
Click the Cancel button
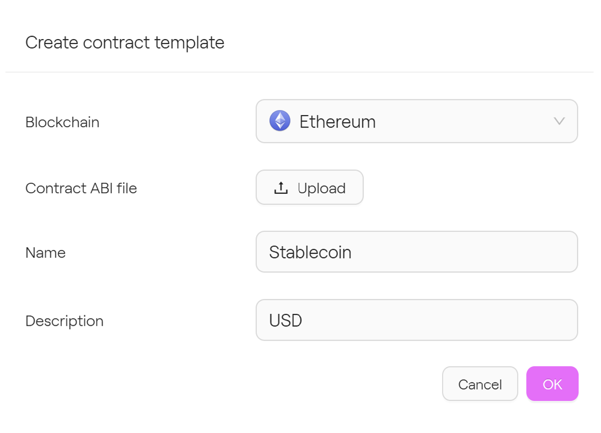tap(480, 384)
